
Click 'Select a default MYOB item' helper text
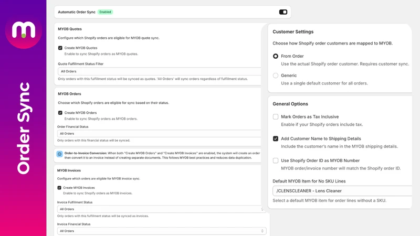click(330, 200)
